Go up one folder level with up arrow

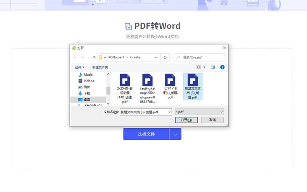pyautogui.click(x=94, y=57)
